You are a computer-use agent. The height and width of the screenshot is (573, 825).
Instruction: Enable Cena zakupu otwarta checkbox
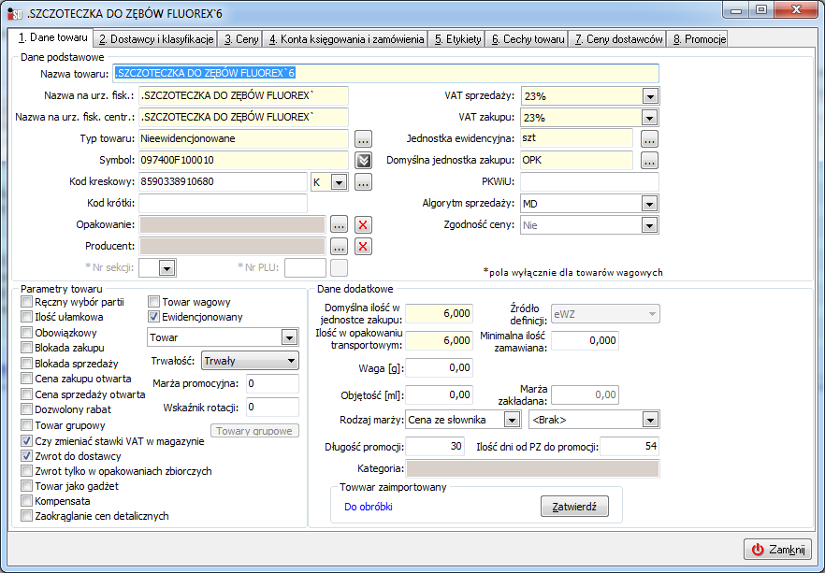(26, 379)
